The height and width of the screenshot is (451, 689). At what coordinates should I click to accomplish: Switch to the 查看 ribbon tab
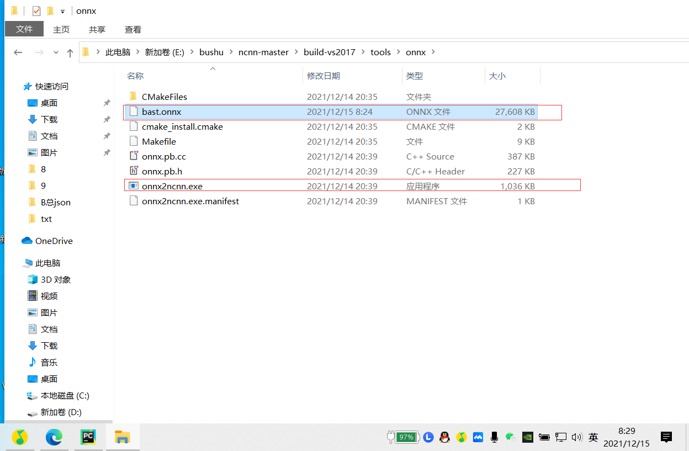point(132,29)
